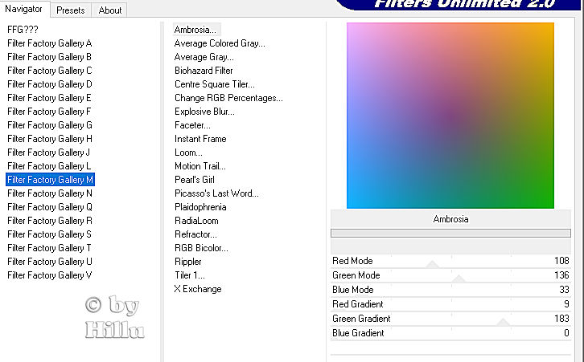The image size is (584, 362).
Task: Select Filter Factory Gallery N
Action: (x=50, y=193)
